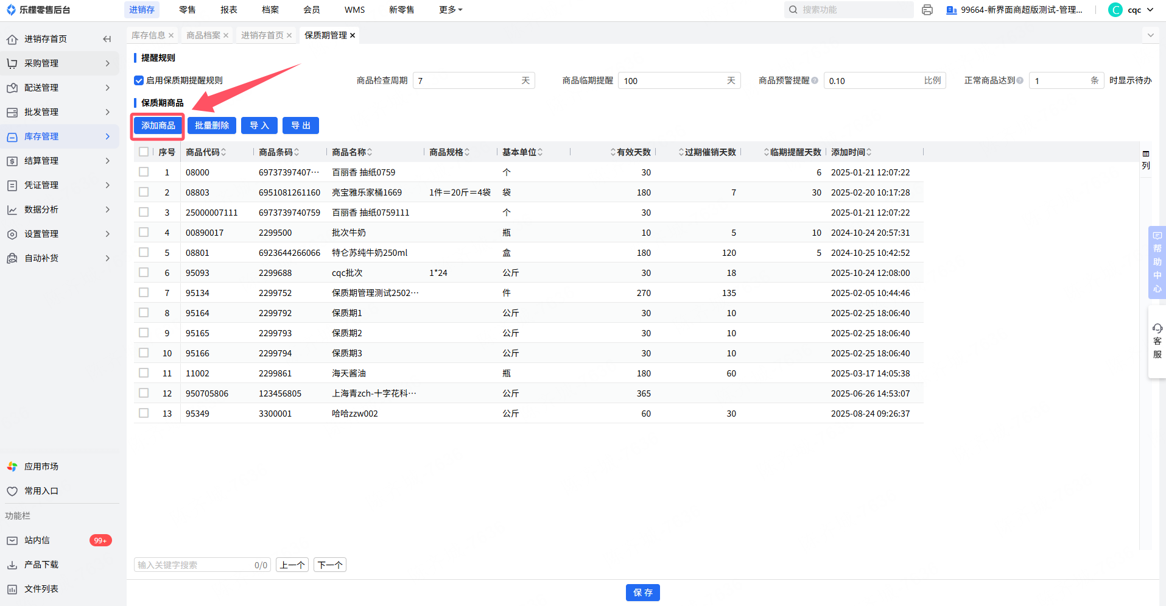Check the row for 批次牛奶
The height and width of the screenshot is (606, 1166).
click(x=144, y=232)
